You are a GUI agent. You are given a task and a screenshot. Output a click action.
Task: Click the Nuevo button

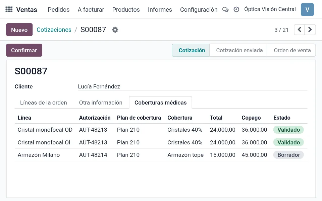[x=19, y=30]
